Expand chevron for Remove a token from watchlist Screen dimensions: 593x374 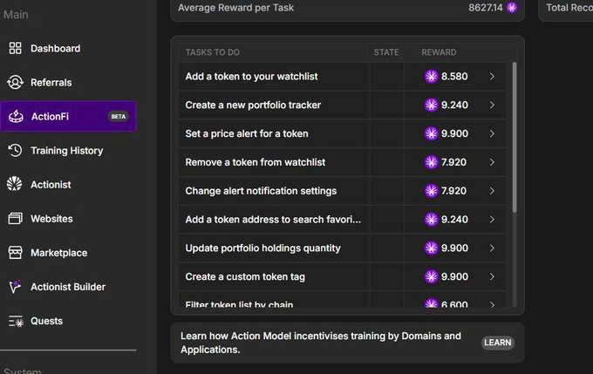pos(492,162)
